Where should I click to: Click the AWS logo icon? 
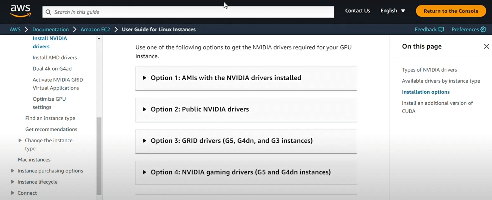coord(21,11)
